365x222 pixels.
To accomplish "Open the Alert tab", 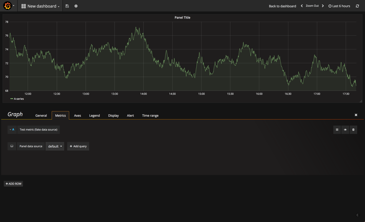I will click(x=130, y=116).
